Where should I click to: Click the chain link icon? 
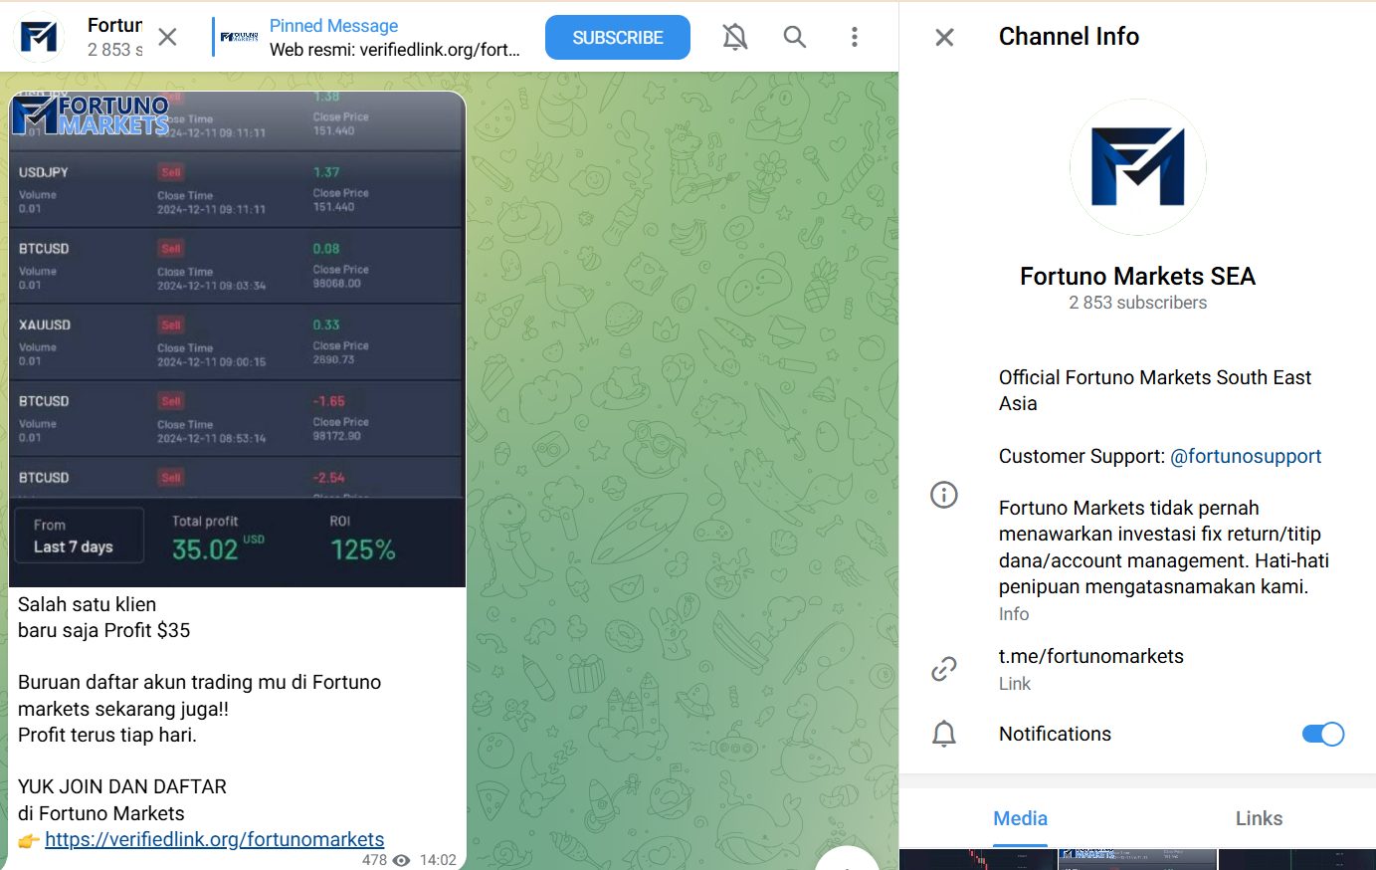(x=944, y=669)
